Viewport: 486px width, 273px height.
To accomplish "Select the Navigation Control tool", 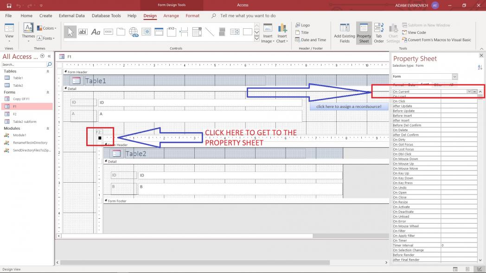I will (x=159, y=32).
